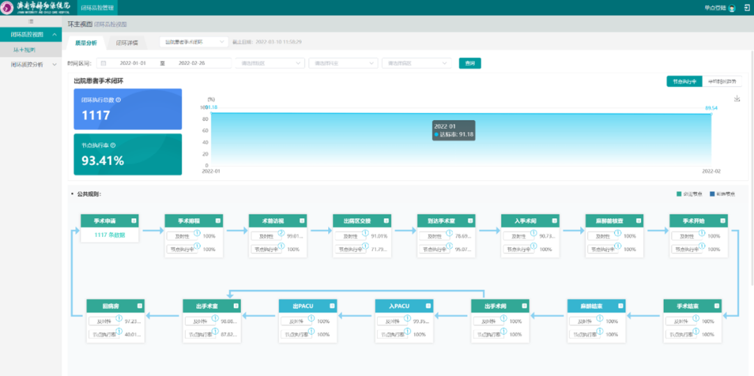Image resolution: width=754 pixels, height=376 pixels.
Task: Click the corner icon on 回病房 node
Action: tap(140, 305)
